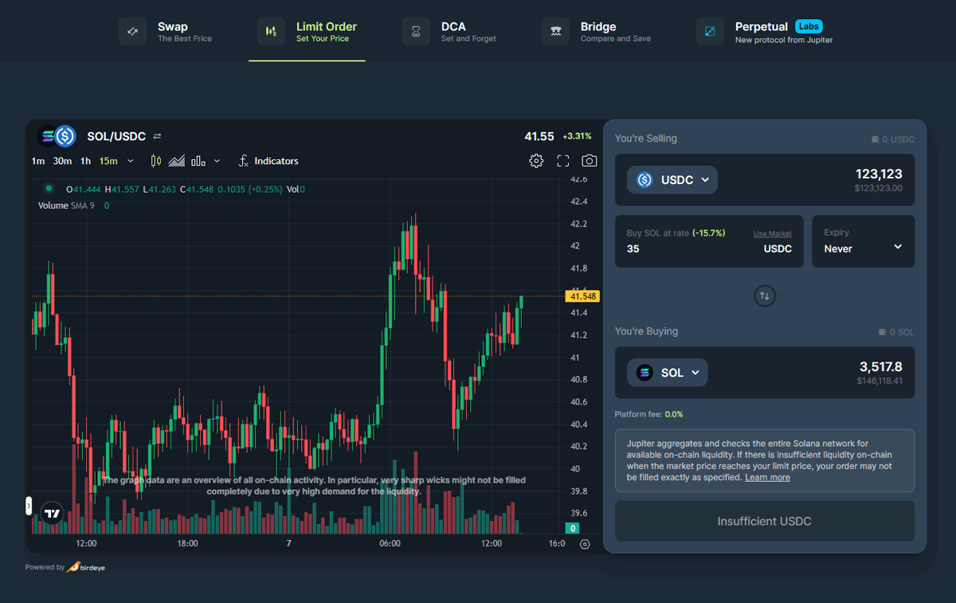
Task: Open chart settings gear icon
Action: [536, 161]
